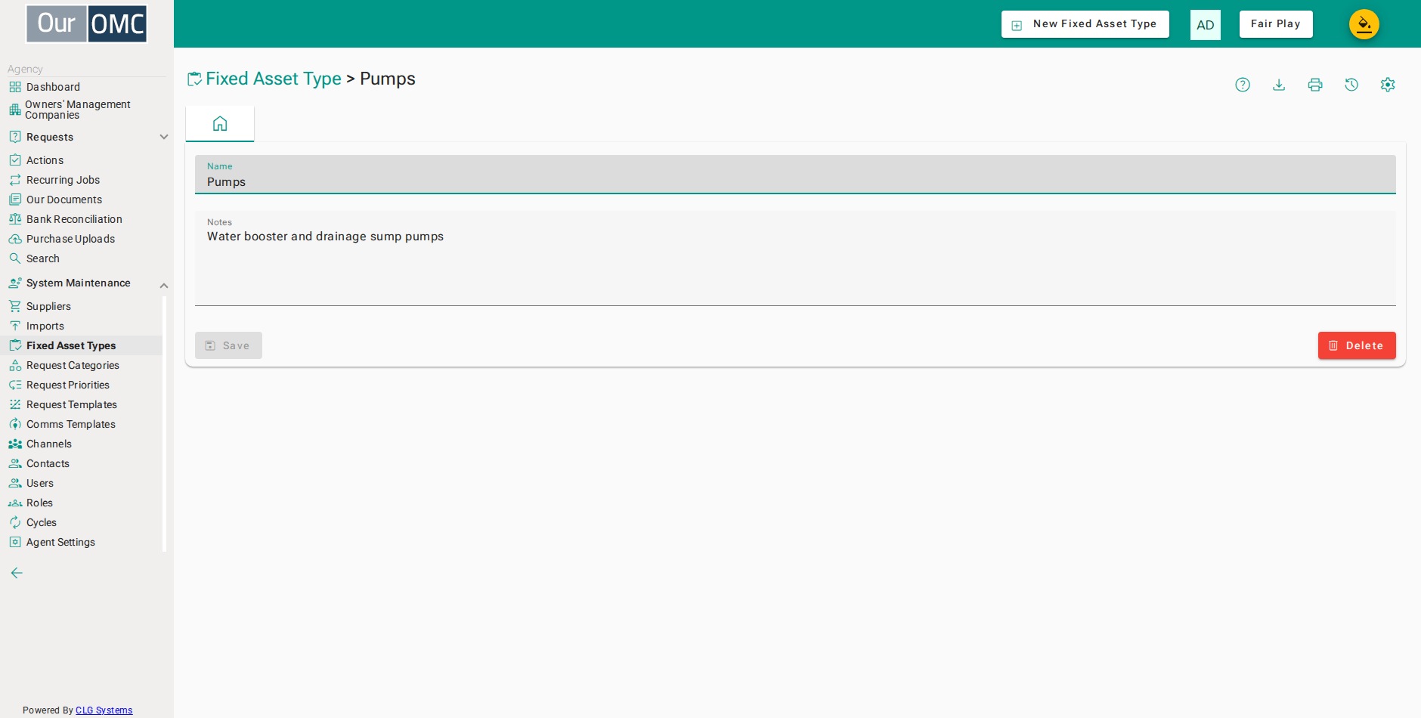Image resolution: width=1421 pixels, height=718 pixels.
Task: Open Request Categories
Action: pyautogui.click(x=73, y=365)
